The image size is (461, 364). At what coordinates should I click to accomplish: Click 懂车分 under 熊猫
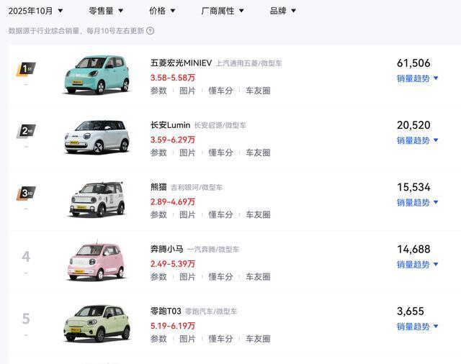pos(220,214)
